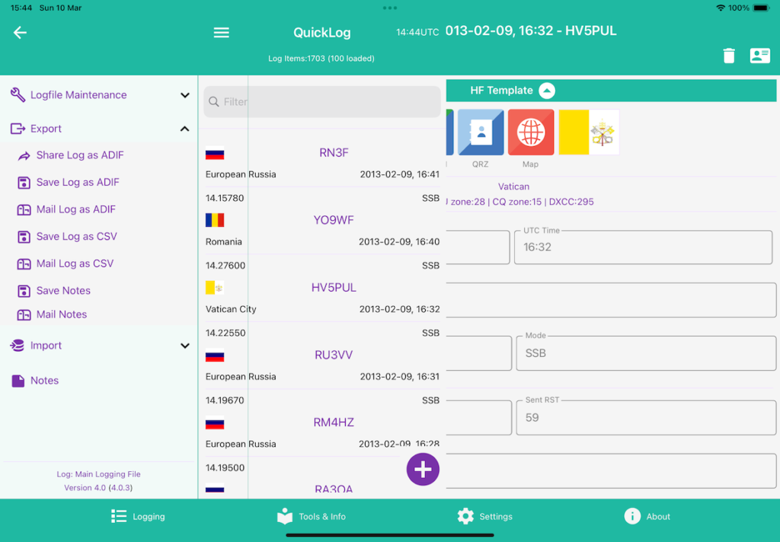Click the Save Log as ADIF disk icon
Image resolution: width=780 pixels, height=542 pixels.
(x=24, y=183)
